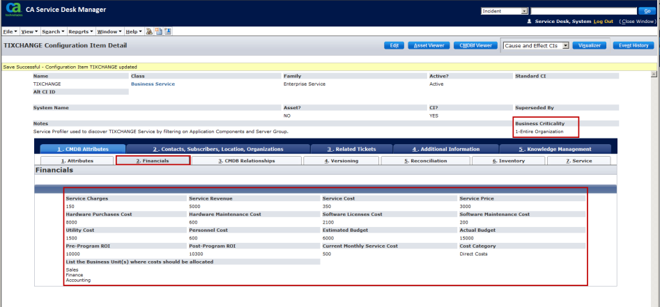Screen dimensions: 660x307
Task: Open the Reconciliation sub-tab
Action: point(425,161)
